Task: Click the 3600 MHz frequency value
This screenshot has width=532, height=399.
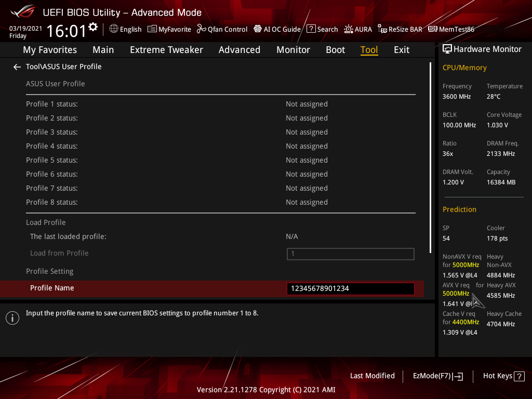Action: [x=457, y=97]
